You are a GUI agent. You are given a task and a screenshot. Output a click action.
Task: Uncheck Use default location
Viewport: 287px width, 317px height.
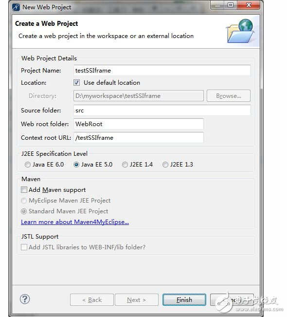76,83
